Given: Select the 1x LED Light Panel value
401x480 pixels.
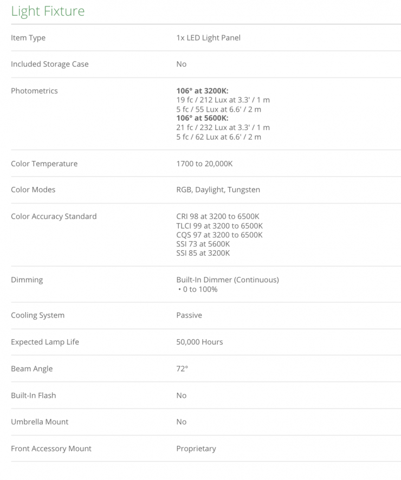Looking at the screenshot, I should [x=208, y=38].
